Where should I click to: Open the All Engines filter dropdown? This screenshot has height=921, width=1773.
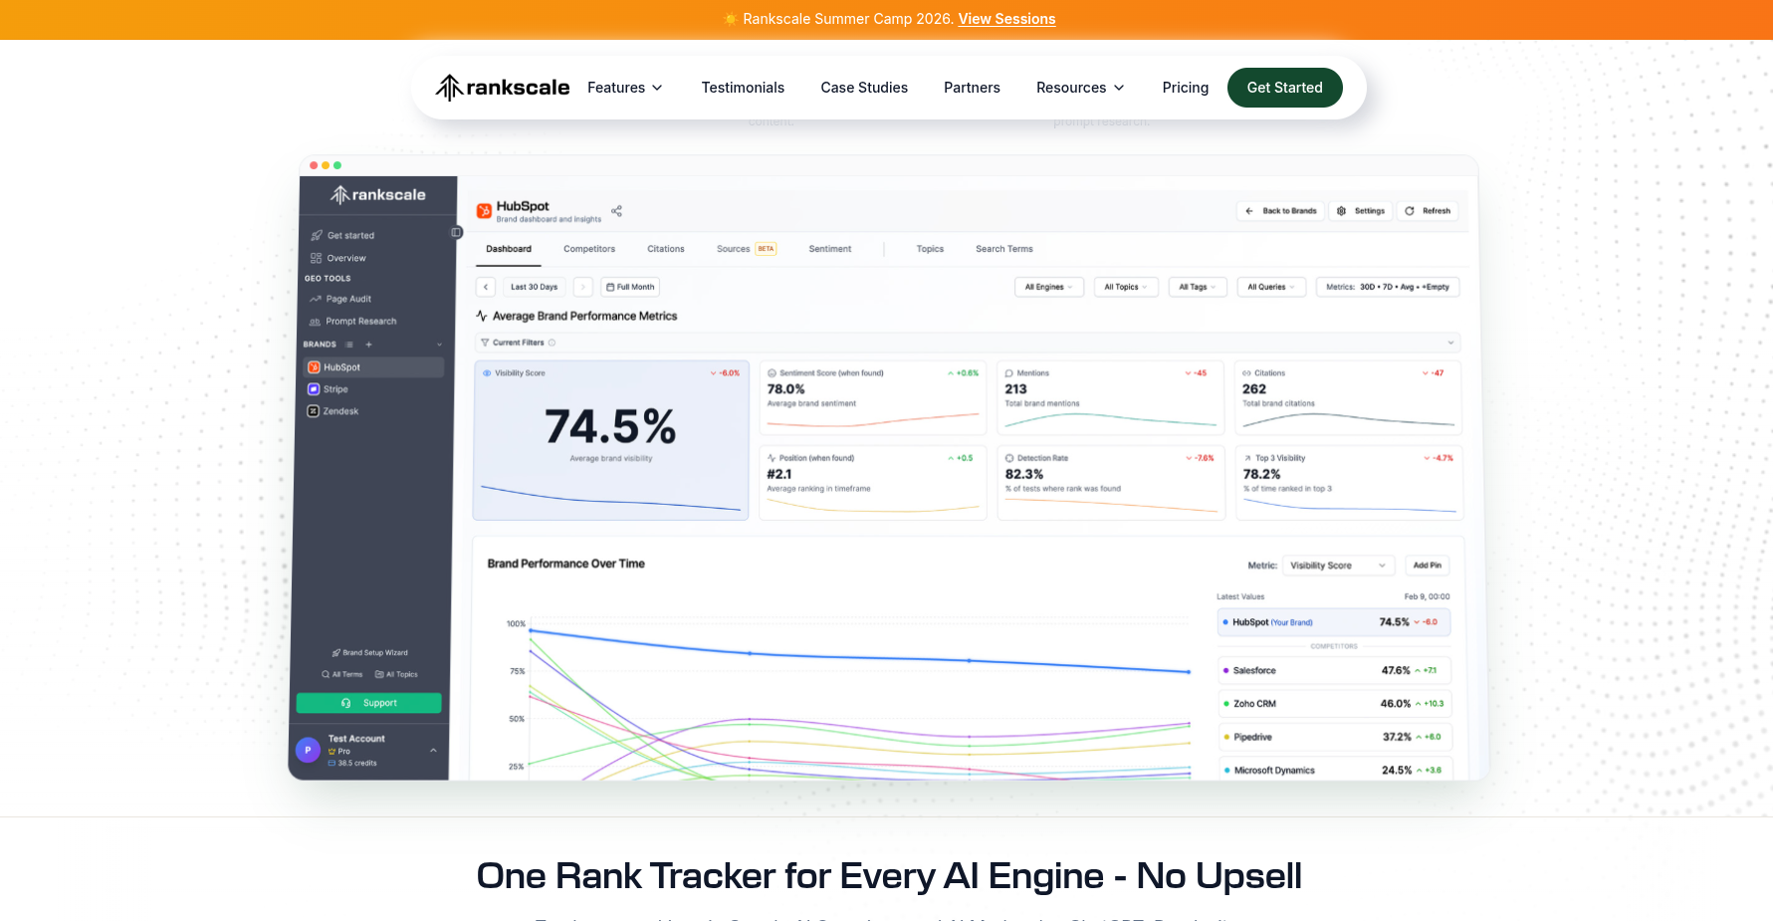tap(1049, 287)
